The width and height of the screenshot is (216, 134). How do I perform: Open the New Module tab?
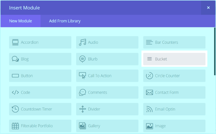[21, 21]
